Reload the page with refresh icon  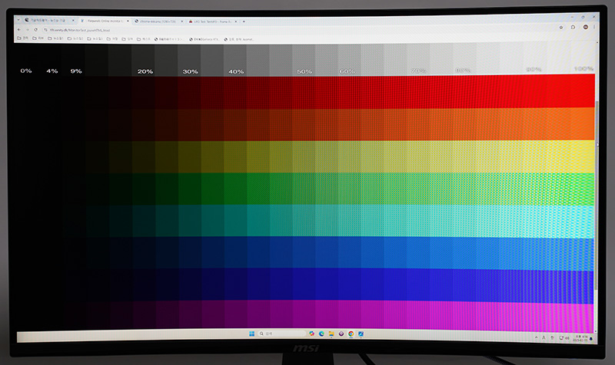(x=35, y=30)
